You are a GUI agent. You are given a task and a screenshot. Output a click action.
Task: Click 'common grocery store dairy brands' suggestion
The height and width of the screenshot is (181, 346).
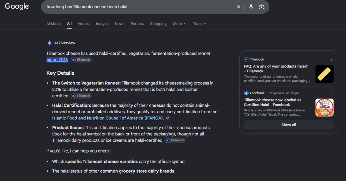[x=137, y=171]
